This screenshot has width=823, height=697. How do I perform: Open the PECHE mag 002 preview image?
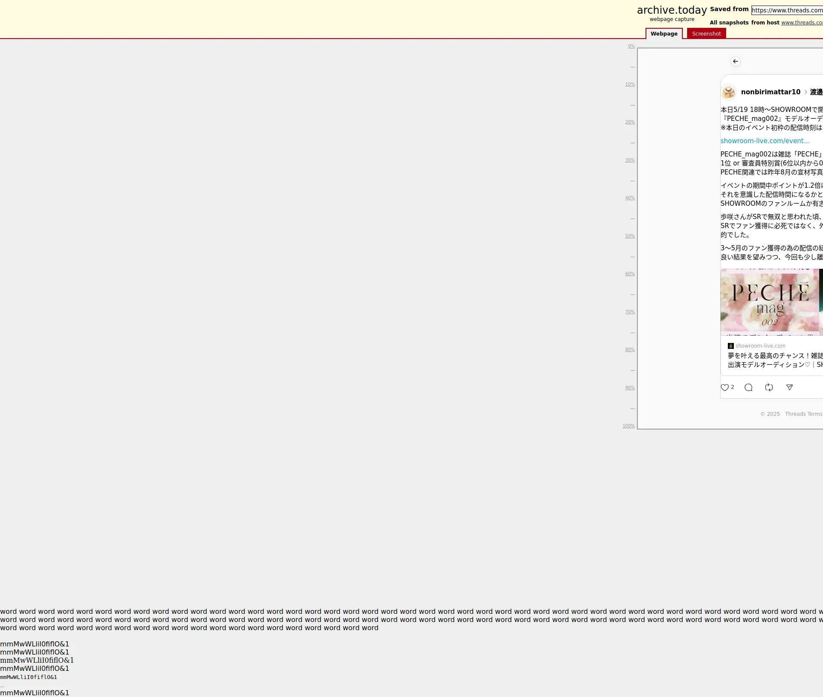coord(770,302)
